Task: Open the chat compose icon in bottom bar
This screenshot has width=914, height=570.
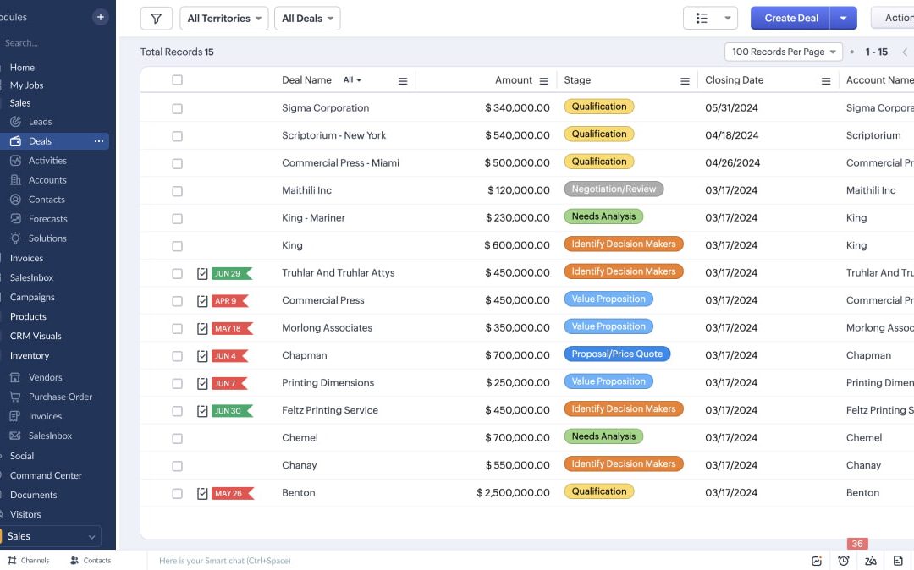Action: coord(817,561)
